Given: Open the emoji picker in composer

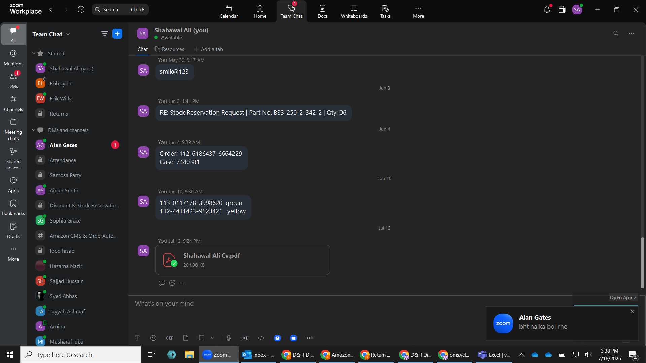Looking at the screenshot, I should [x=153, y=338].
